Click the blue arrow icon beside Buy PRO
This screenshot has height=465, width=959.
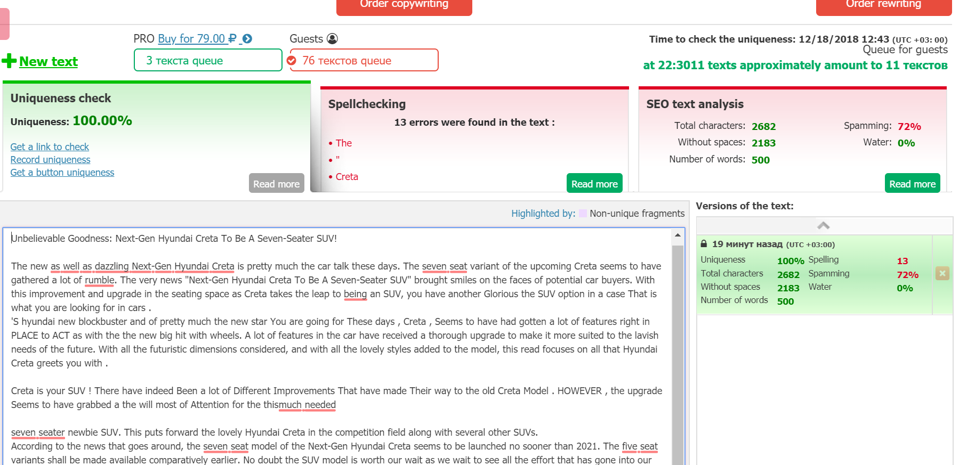(247, 39)
